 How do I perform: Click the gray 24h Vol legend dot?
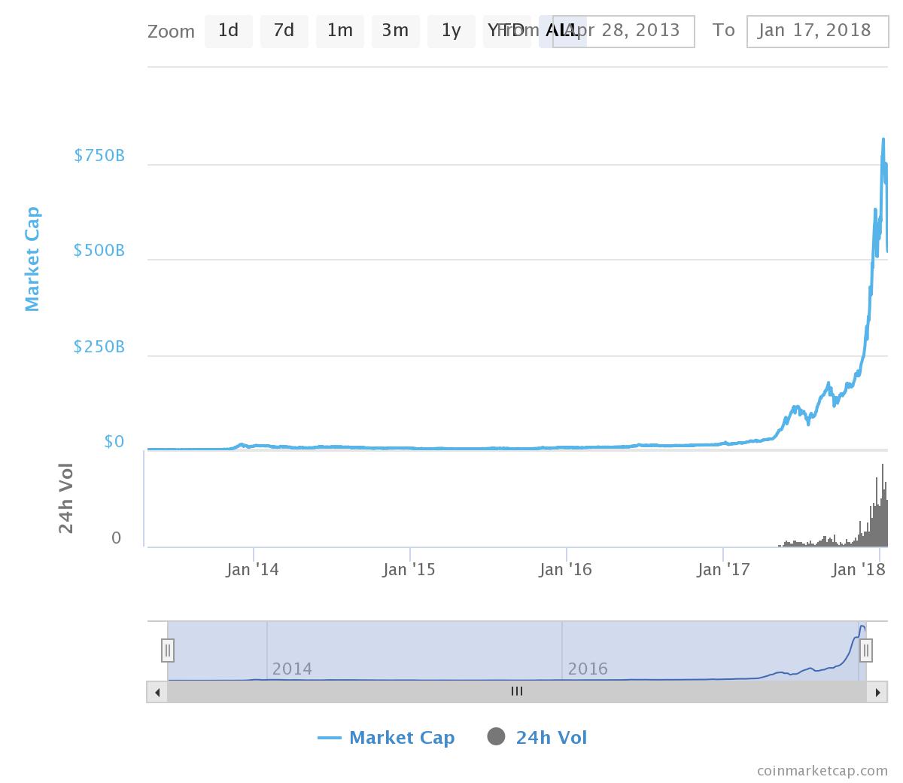point(496,737)
